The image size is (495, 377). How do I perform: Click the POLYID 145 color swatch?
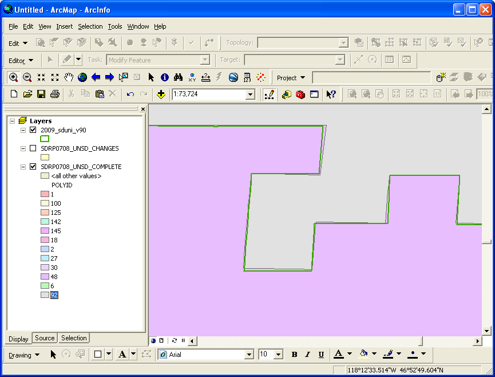(x=45, y=231)
